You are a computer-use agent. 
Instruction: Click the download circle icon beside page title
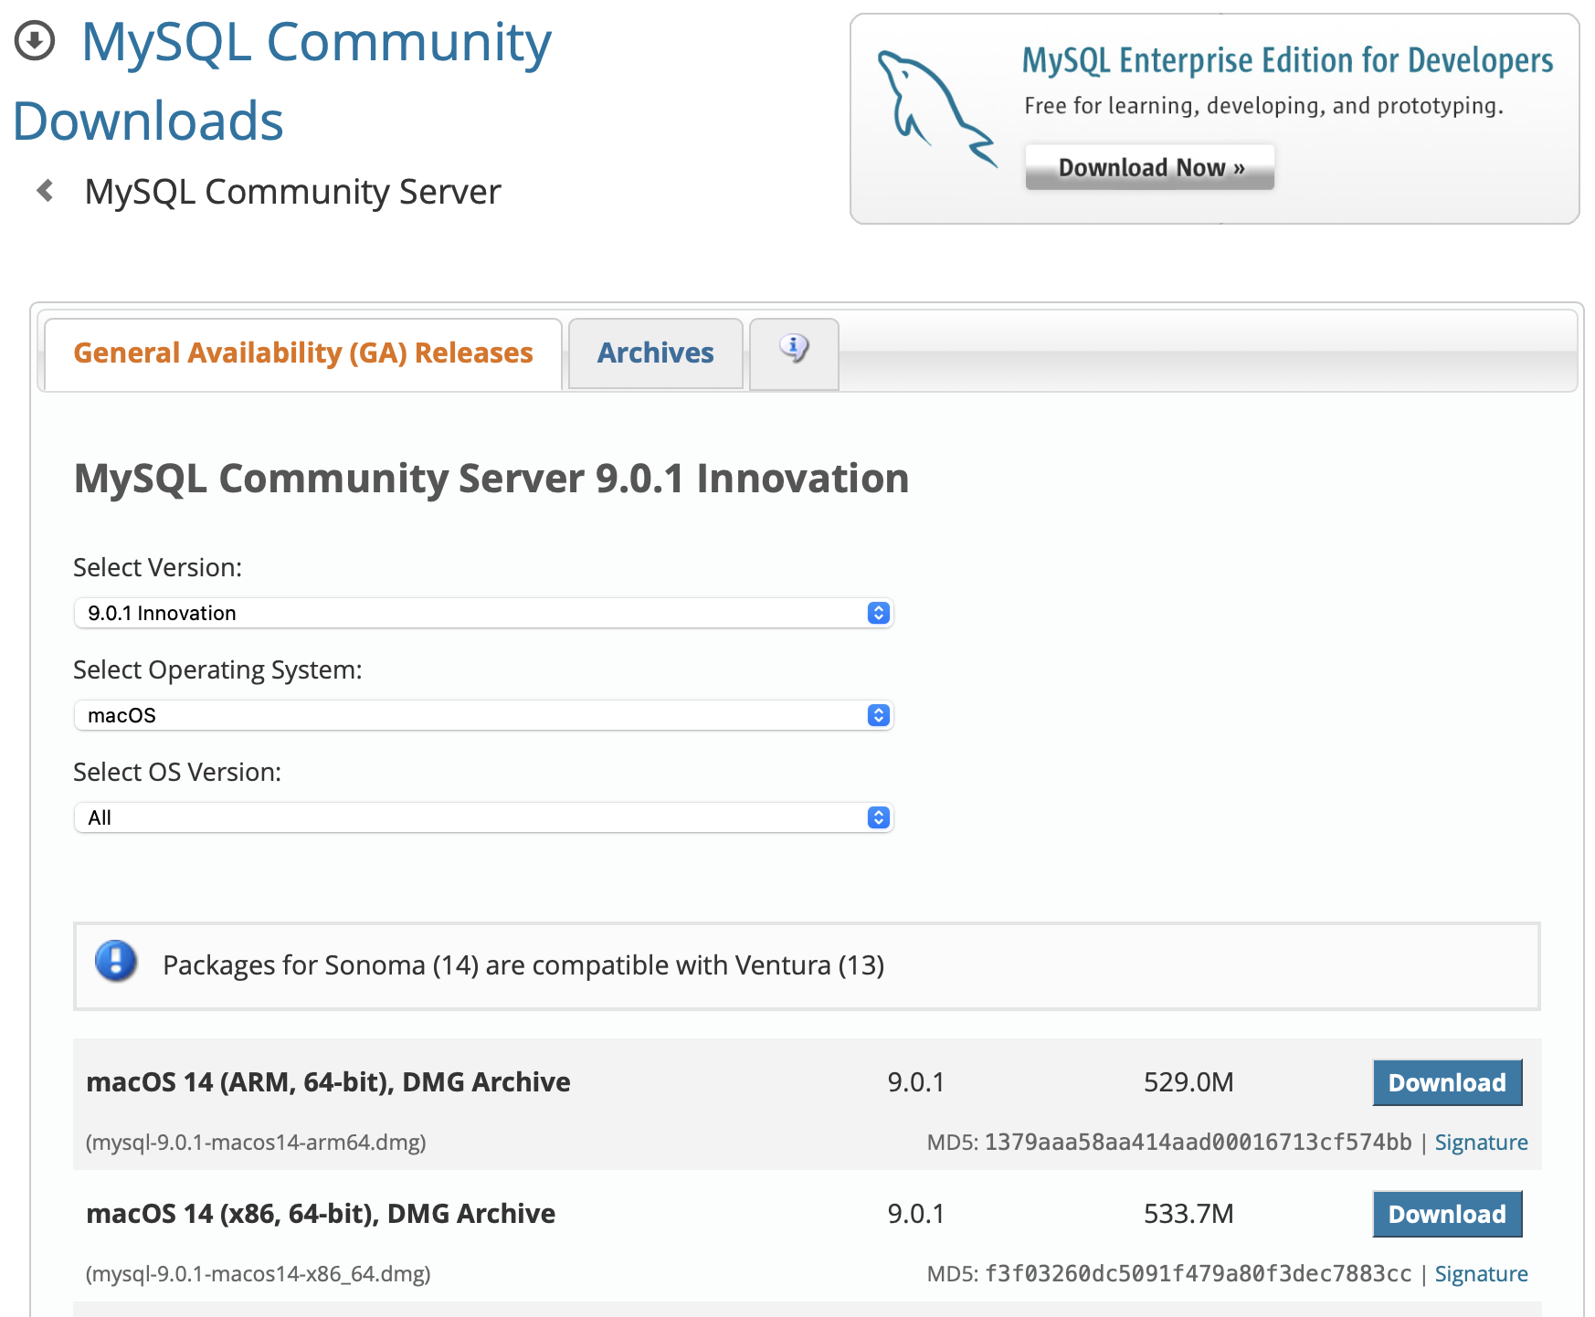tap(36, 41)
